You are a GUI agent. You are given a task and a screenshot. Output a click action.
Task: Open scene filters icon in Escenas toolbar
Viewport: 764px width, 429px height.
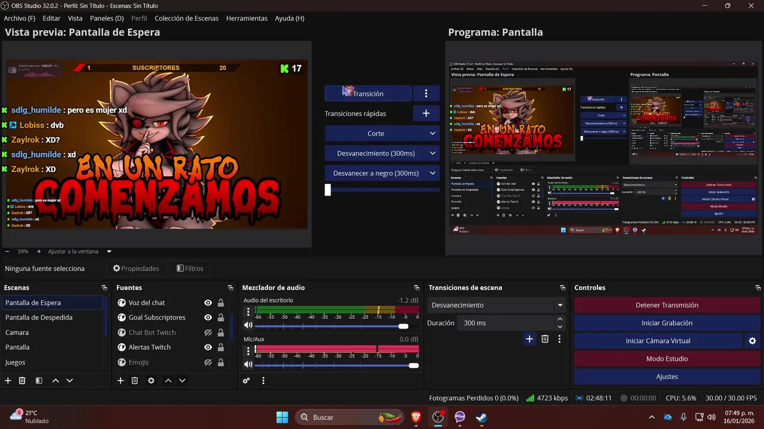coord(39,380)
